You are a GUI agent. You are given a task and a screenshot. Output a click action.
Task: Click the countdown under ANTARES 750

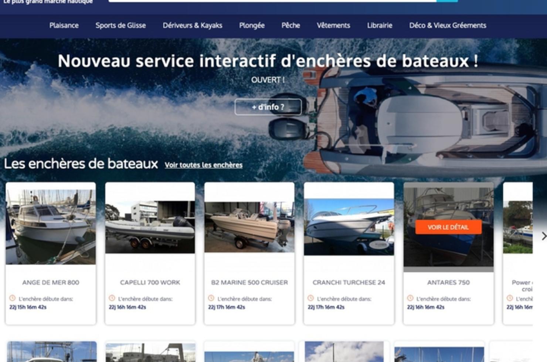click(x=426, y=307)
